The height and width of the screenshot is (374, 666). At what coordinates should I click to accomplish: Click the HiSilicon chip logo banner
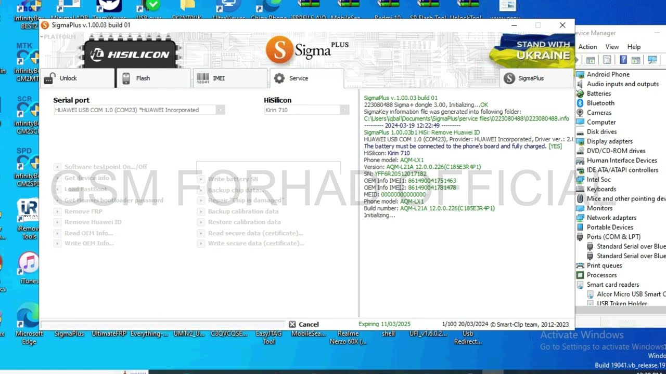tap(130, 54)
